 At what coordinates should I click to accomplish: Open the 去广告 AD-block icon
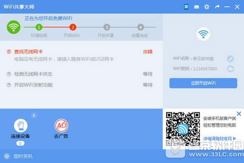61,125
